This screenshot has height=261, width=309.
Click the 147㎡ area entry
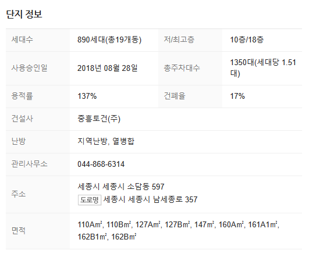(x=204, y=224)
